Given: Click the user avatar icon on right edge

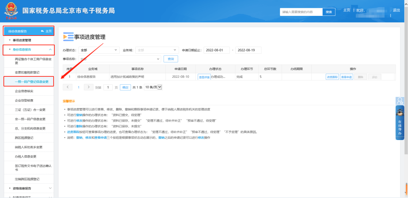Looking at the screenshot, I should click(x=400, y=101).
